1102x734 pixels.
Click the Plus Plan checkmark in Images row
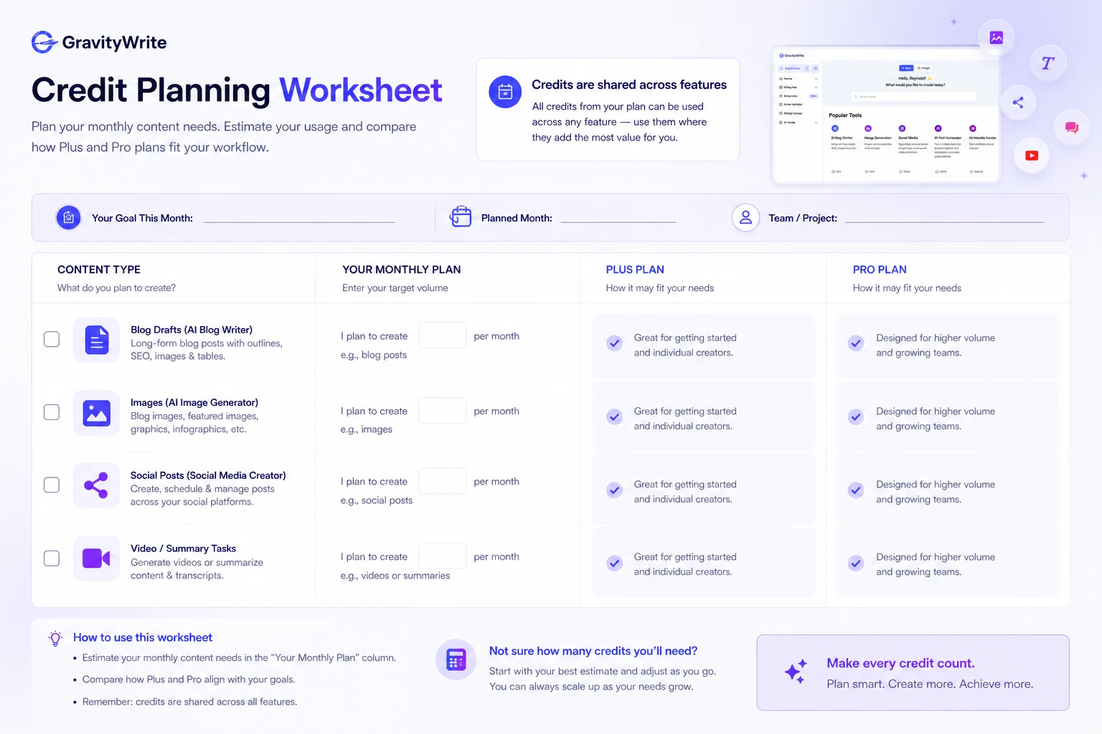(615, 417)
